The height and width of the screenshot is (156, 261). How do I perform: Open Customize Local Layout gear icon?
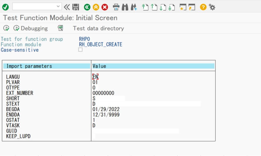pos(212,7)
